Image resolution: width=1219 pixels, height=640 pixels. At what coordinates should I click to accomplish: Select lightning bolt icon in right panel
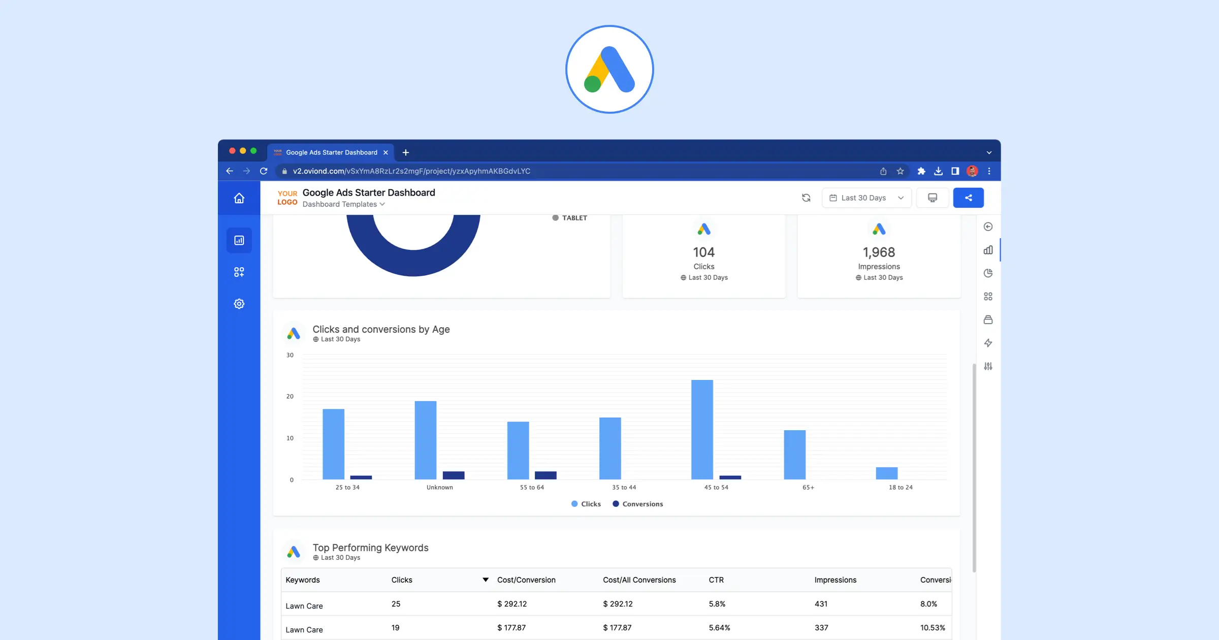tap(988, 343)
